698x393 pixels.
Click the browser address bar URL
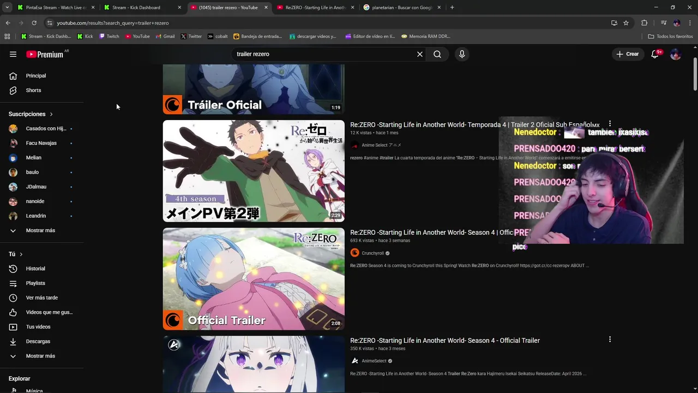click(112, 23)
